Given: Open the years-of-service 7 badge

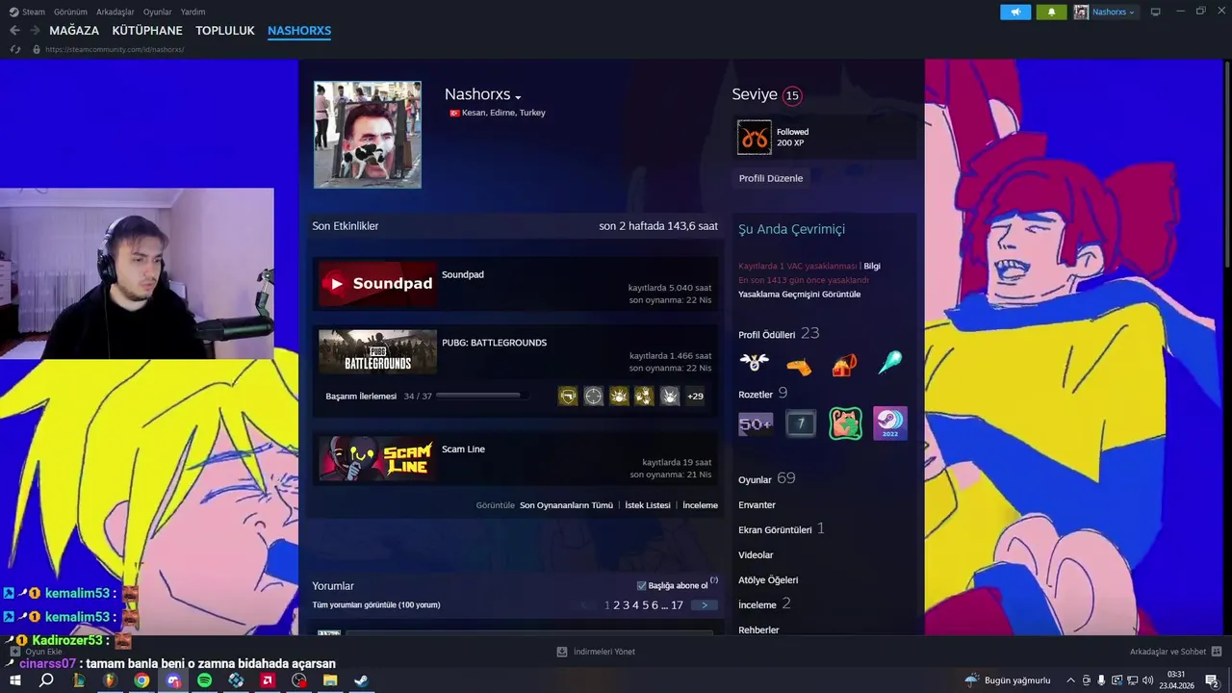Looking at the screenshot, I should pyautogui.click(x=801, y=423).
